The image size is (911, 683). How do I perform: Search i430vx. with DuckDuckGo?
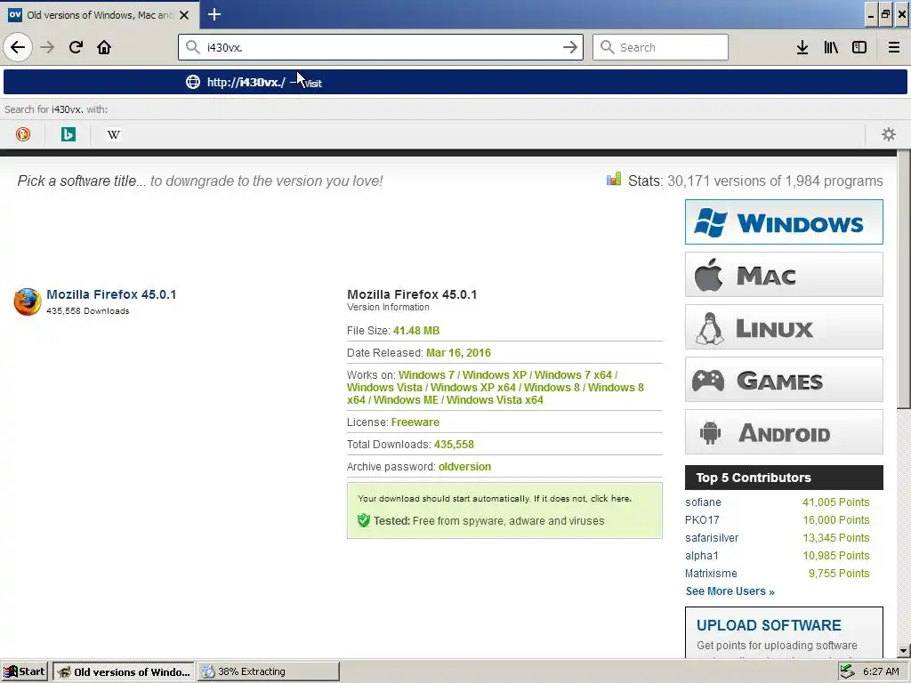(22, 134)
